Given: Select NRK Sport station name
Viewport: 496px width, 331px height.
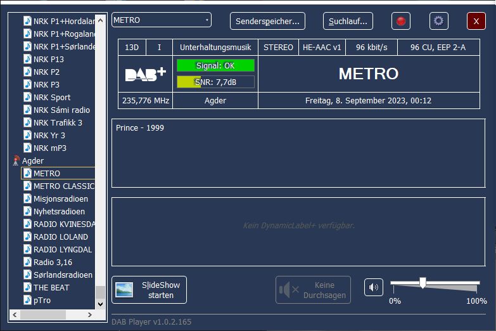Looking at the screenshot, I should (52, 98).
